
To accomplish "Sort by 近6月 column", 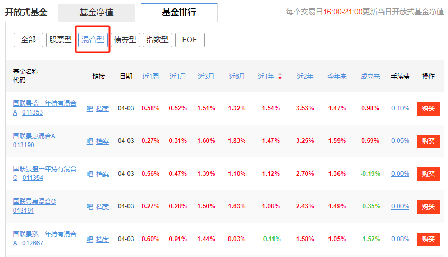I will (x=236, y=77).
